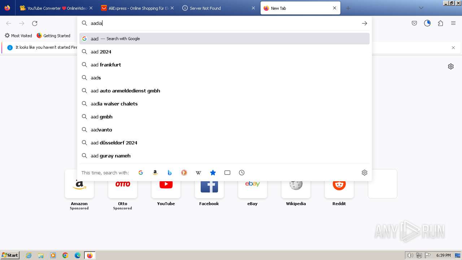462x260 pixels.
Task: Close the AliExpress tab
Action: click(172, 8)
